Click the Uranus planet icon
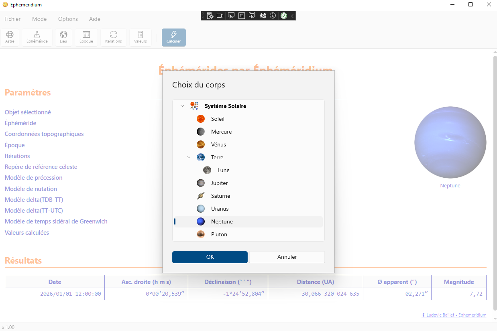Viewport: 497px width, 331px height. [201, 209]
